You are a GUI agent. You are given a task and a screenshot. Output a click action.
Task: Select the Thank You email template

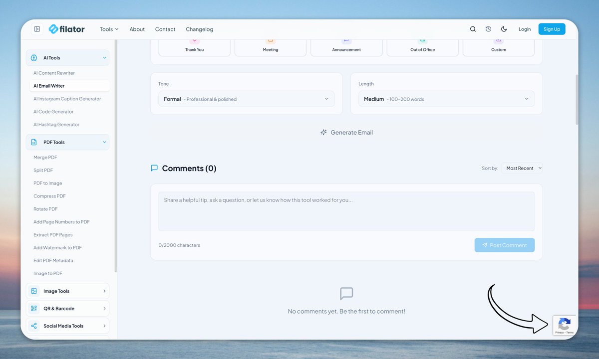195,47
